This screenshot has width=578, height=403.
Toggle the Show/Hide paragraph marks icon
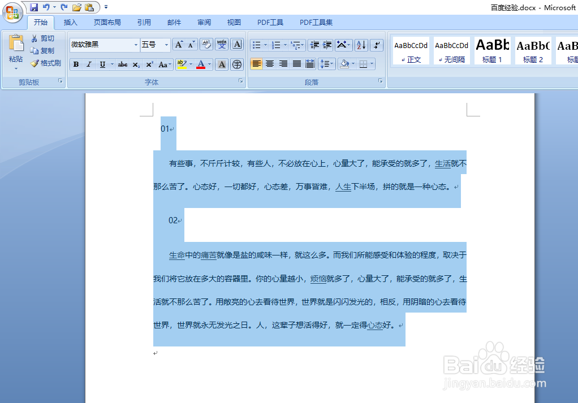click(377, 45)
